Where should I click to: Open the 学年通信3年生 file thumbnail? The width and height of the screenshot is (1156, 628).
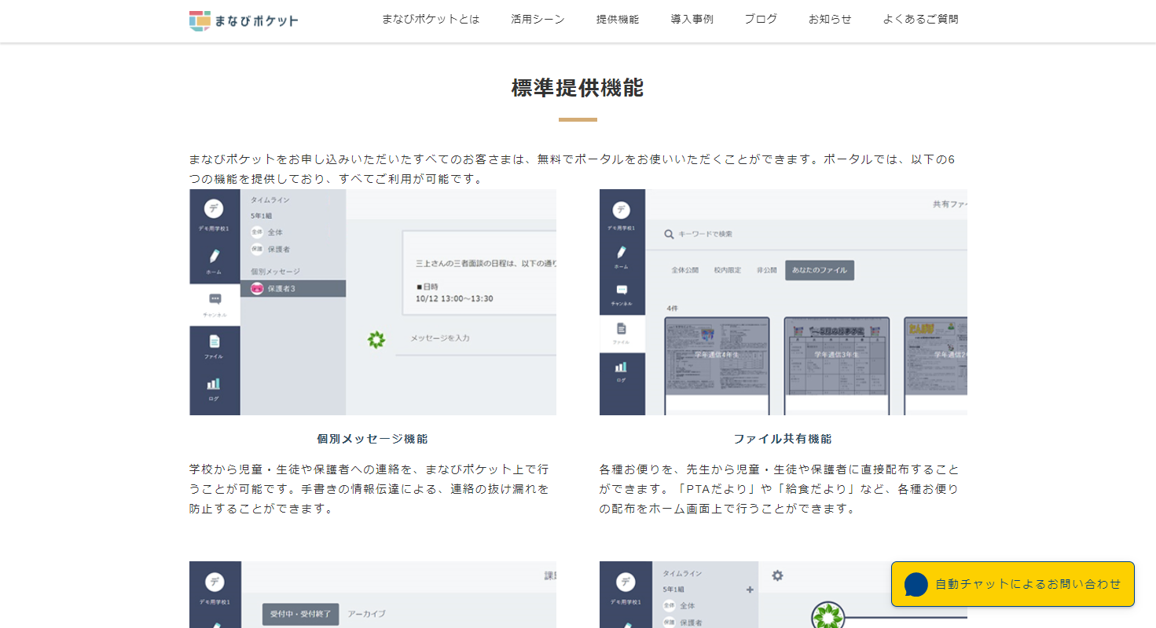click(x=837, y=365)
